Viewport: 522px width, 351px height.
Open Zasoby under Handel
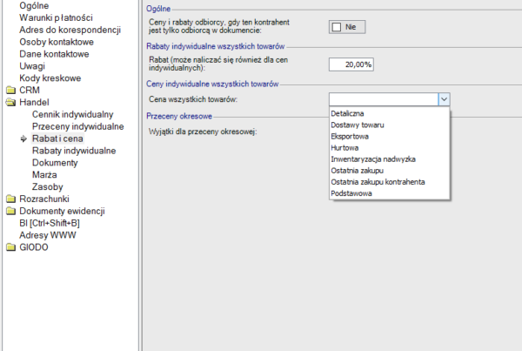click(x=48, y=187)
